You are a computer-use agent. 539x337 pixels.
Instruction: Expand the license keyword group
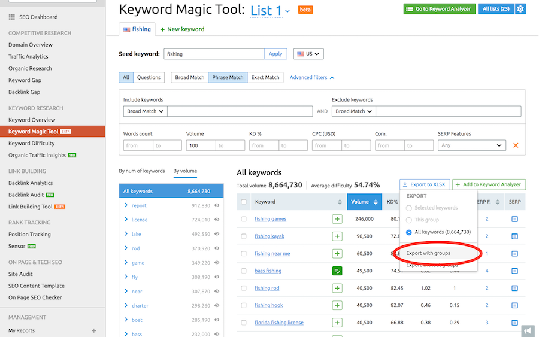126,220
